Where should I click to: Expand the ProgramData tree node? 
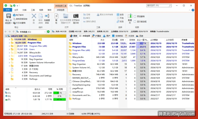click(9, 56)
